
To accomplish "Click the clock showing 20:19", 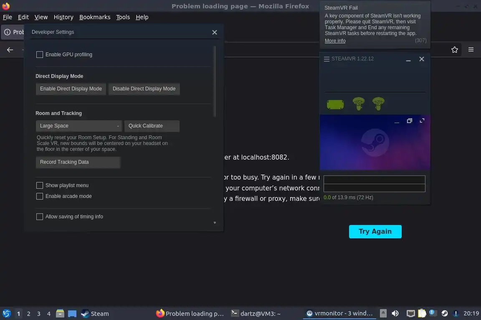I will click(x=471, y=313).
